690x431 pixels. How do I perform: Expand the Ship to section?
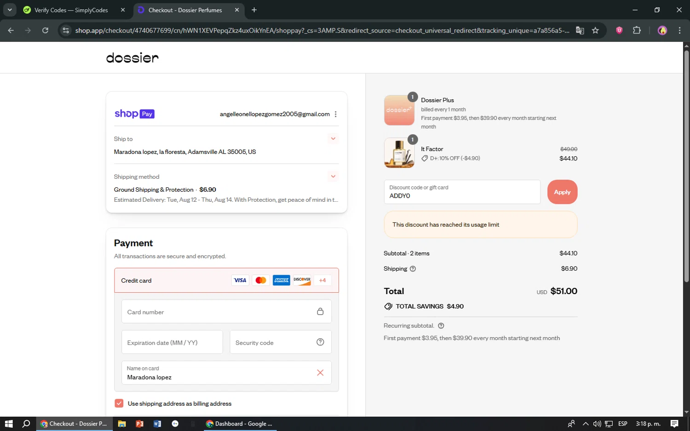pyautogui.click(x=333, y=138)
